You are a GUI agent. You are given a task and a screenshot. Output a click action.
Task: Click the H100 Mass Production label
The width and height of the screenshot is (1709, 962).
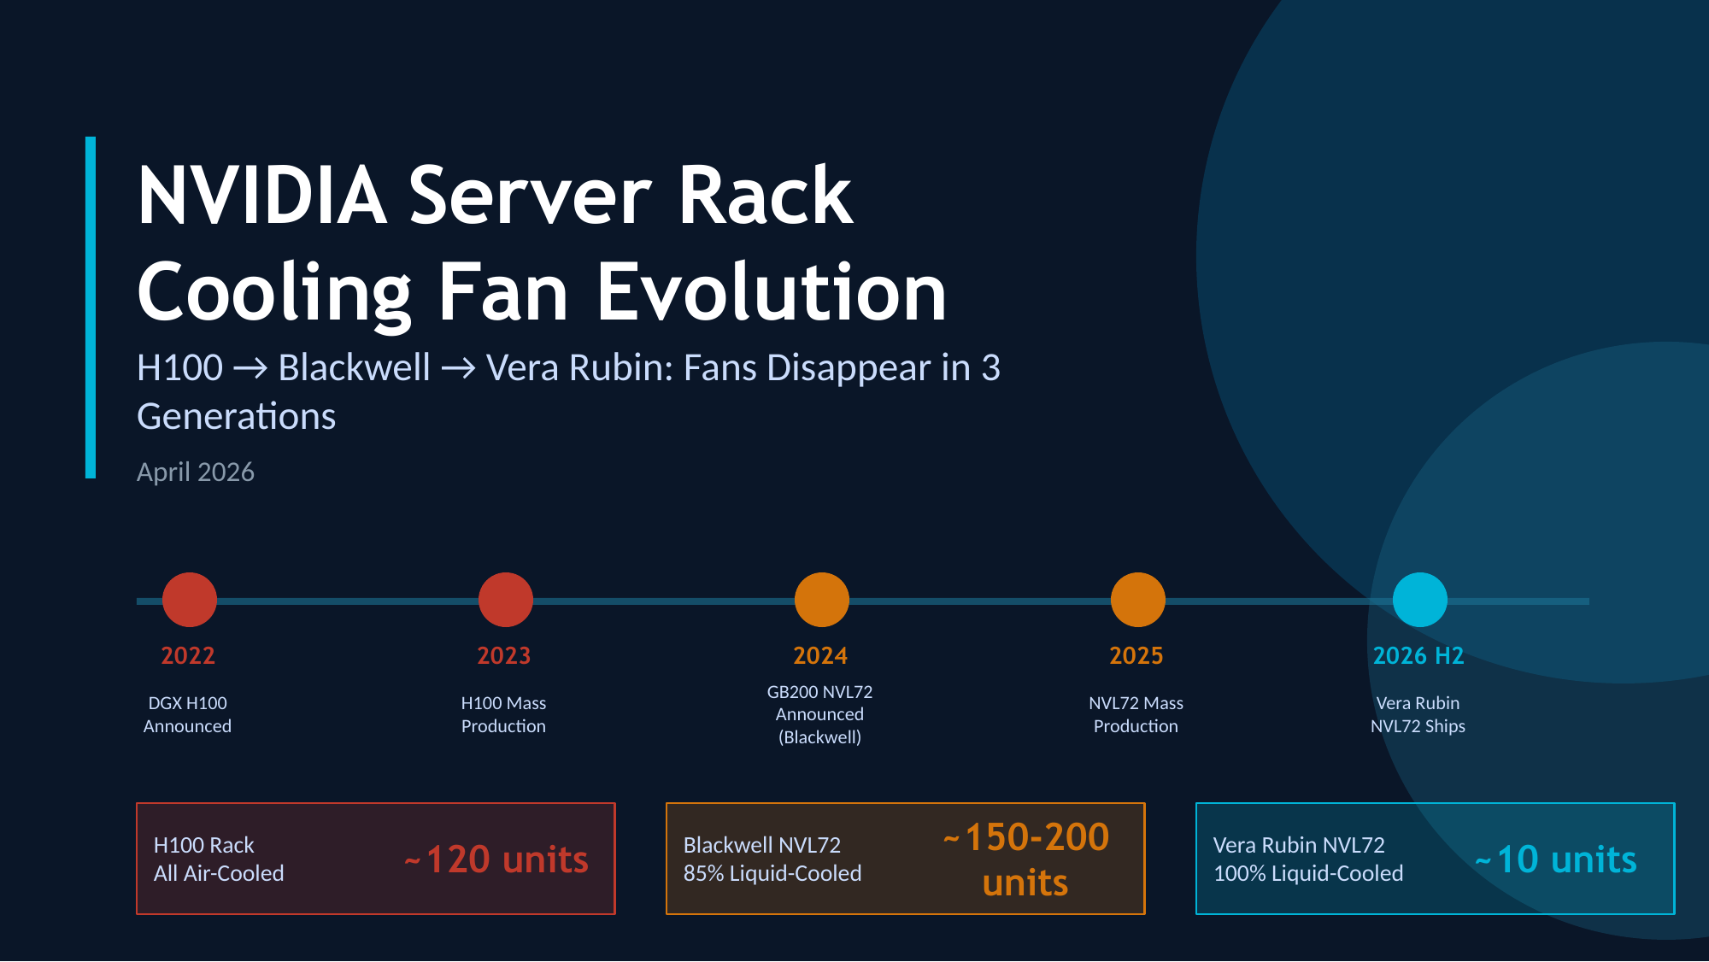coord(503,714)
